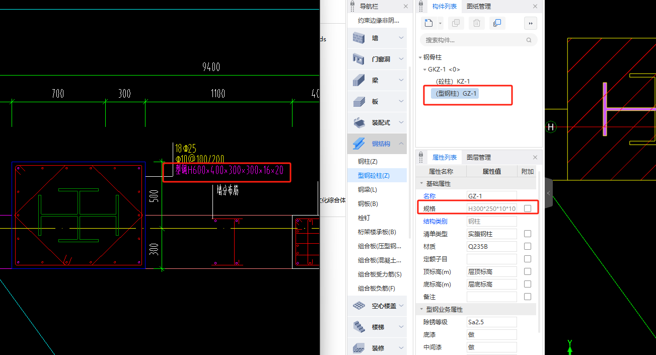Click the 装修 decoration category icon

(358, 348)
